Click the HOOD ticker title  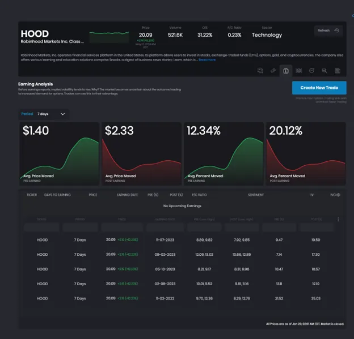pos(35,34)
